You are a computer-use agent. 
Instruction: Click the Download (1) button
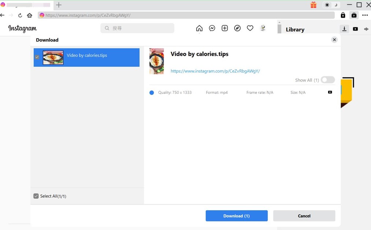(237, 216)
